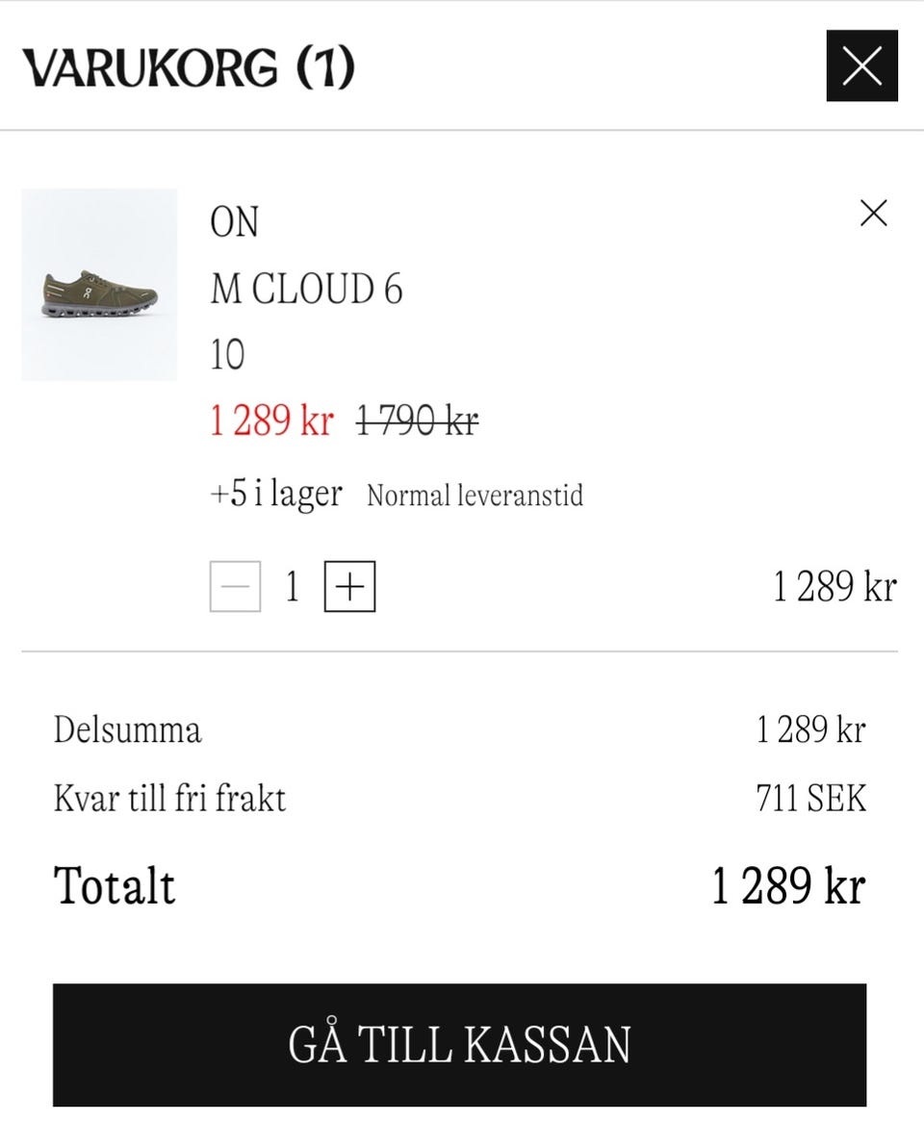Click the '+5 i lager' stock label
The width and height of the screenshot is (924, 1122).
[276, 494]
